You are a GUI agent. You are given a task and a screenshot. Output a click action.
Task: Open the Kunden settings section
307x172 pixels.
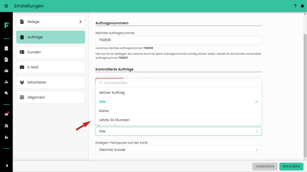coord(50,52)
